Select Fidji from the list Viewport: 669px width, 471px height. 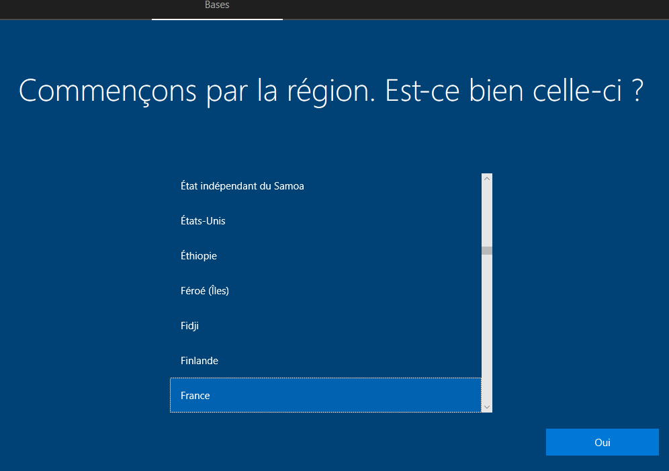(x=189, y=326)
